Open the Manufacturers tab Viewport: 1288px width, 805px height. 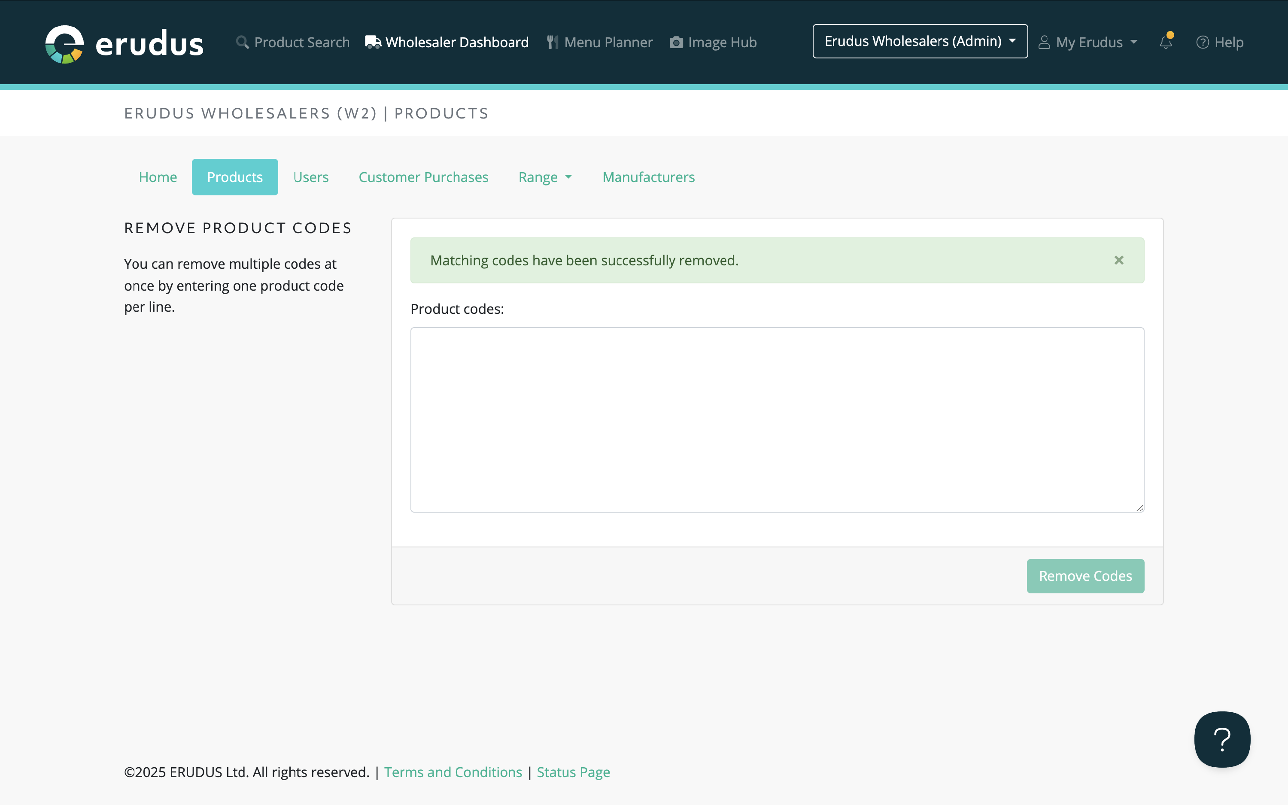648,177
